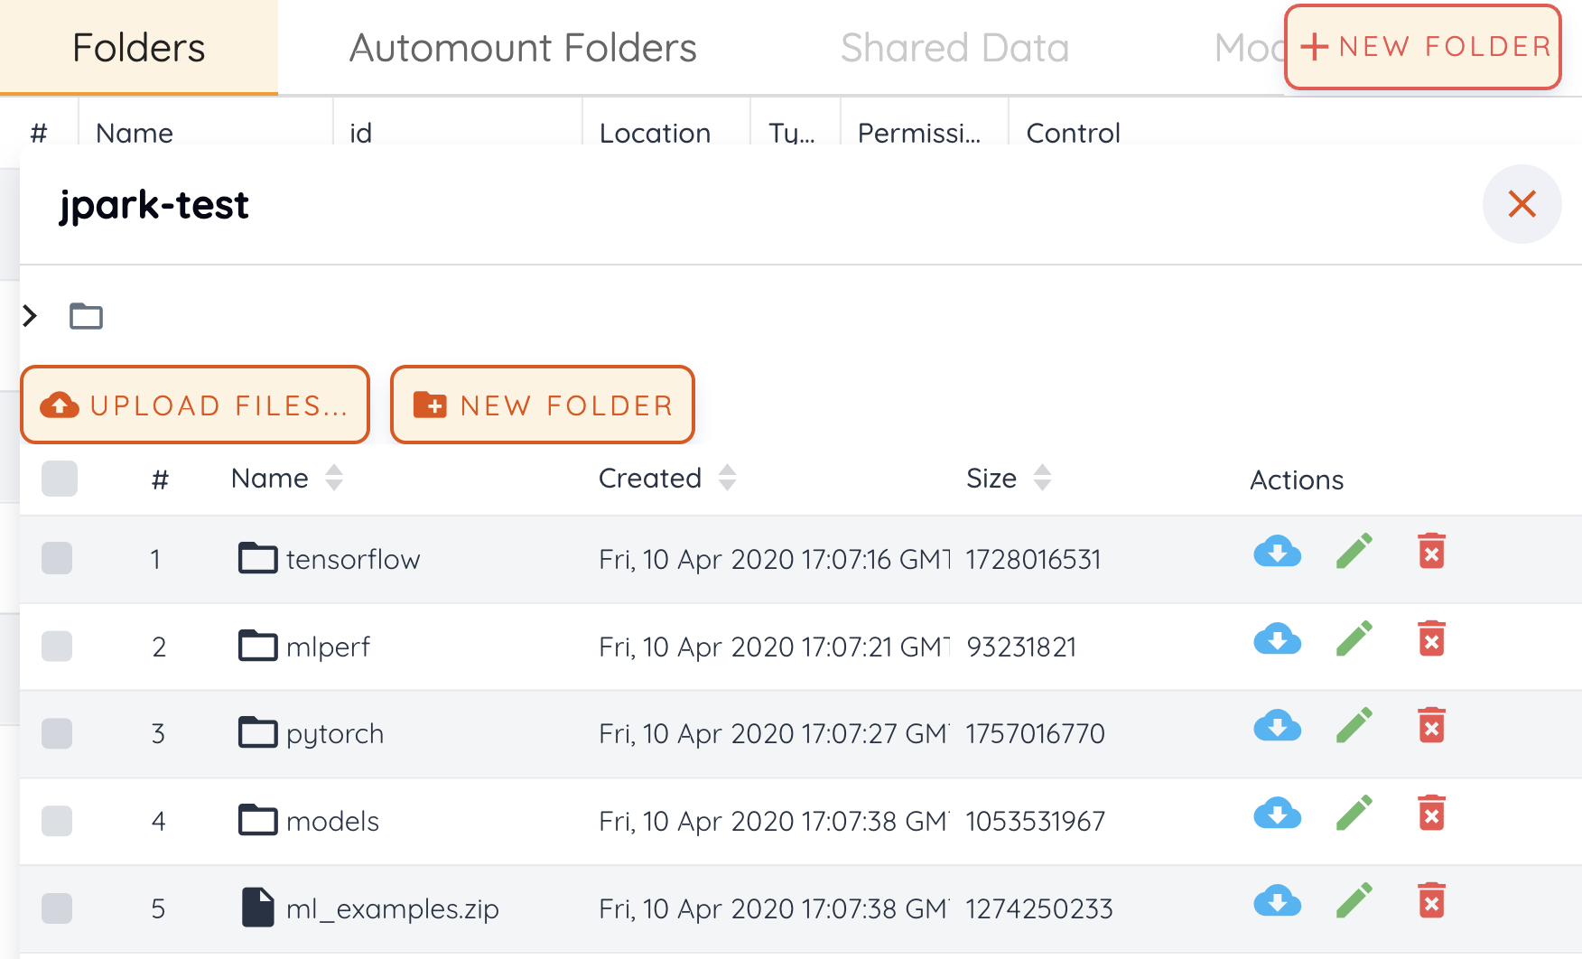
Task: Click the Permission column header
Action: [x=918, y=133]
